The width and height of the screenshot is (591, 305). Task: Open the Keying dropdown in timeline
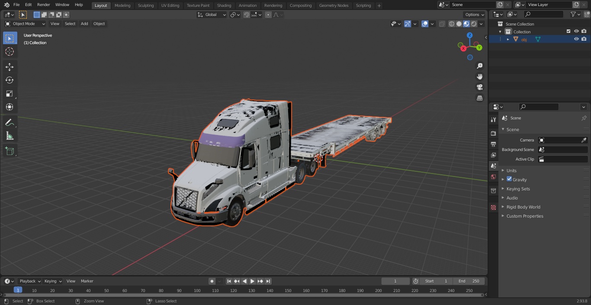pos(53,281)
